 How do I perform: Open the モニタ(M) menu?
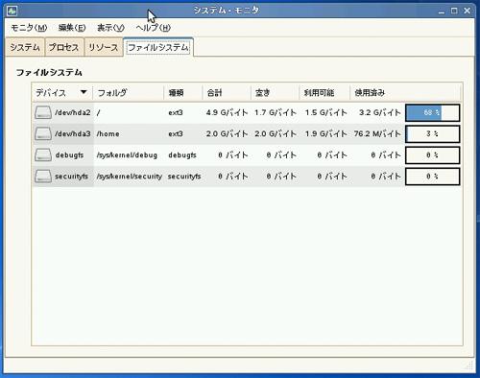[x=29, y=28]
